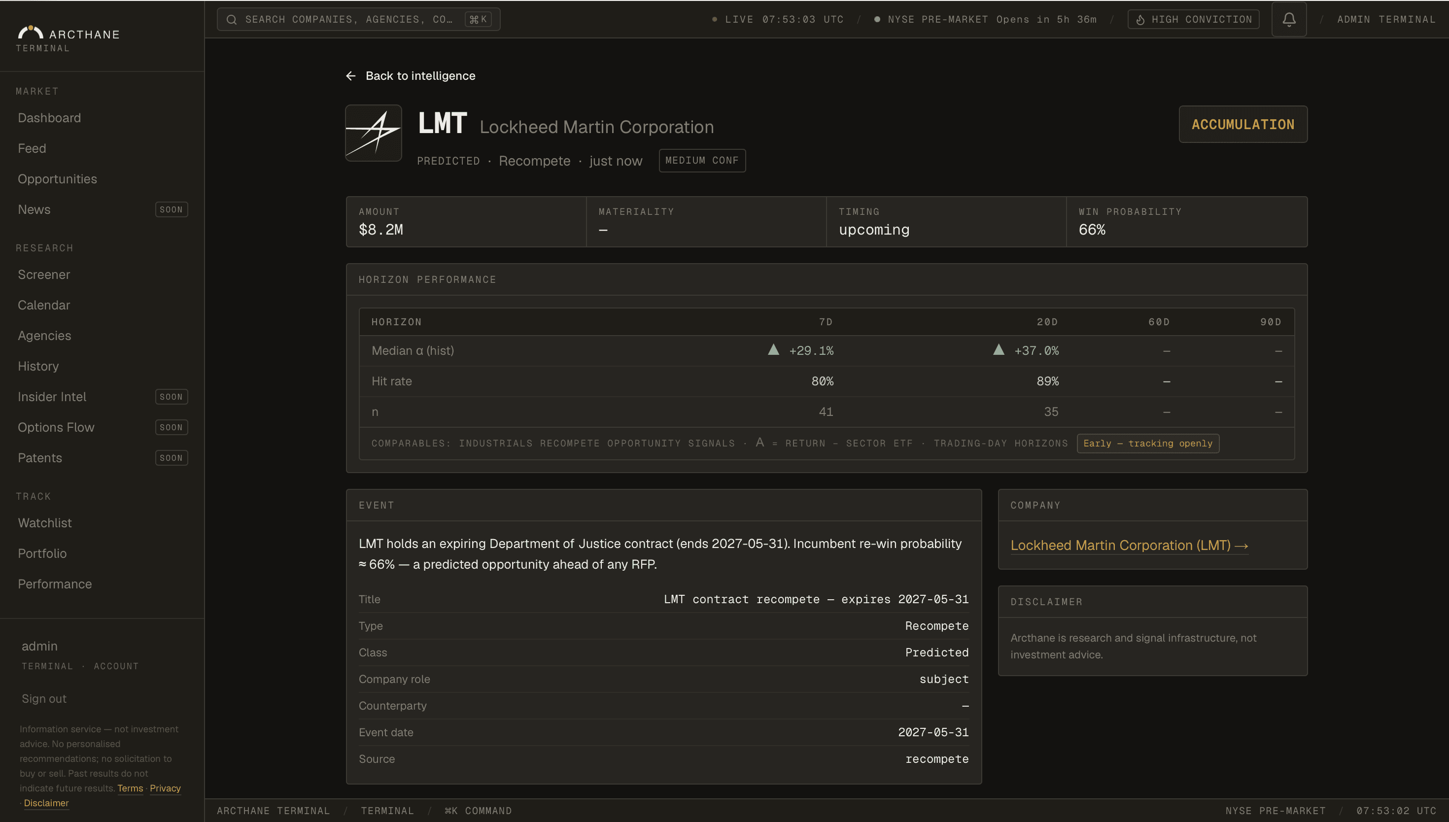Image resolution: width=1449 pixels, height=822 pixels.
Task: Toggle the High Conviction filter
Action: point(1193,20)
